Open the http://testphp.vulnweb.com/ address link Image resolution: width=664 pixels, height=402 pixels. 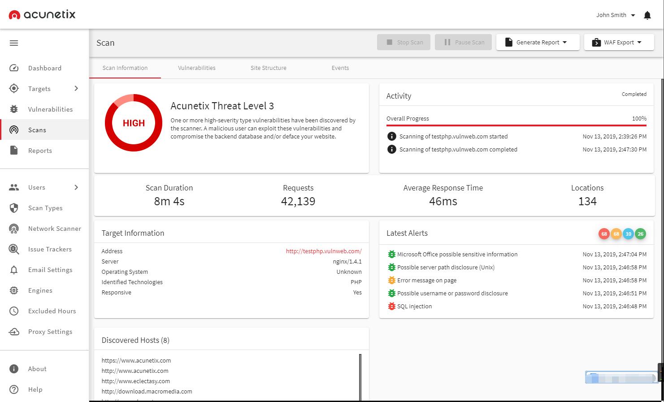point(324,251)
